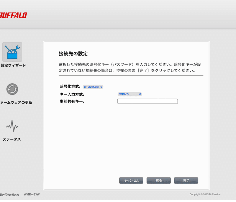Click the AirStation footer logo
The width and height of the screenshot is (236, 202).
pos(9,195)
